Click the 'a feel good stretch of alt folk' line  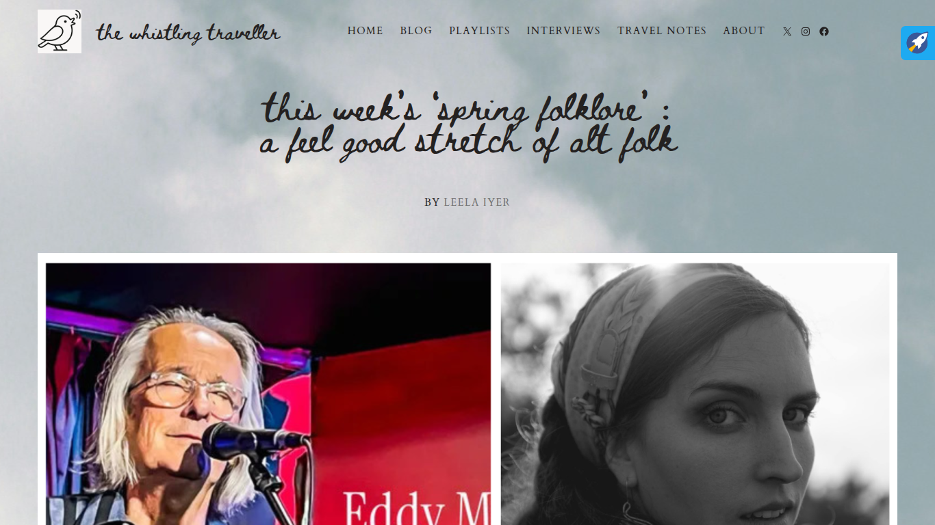(469, 144)
